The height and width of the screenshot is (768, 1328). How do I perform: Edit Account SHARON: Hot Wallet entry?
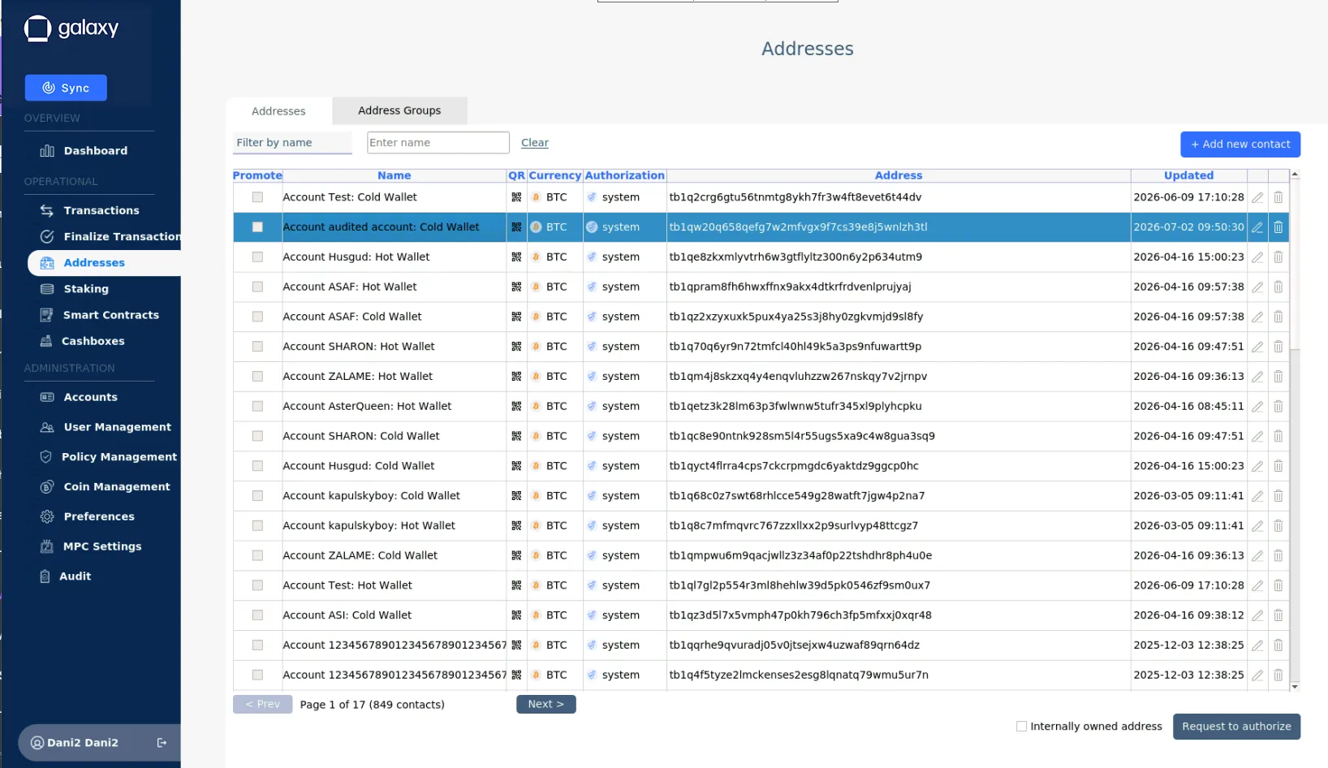pyautogui.click(x=1257, y=347)
